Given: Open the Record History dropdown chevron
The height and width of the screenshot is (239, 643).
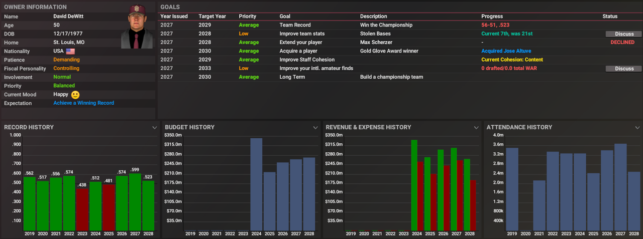Looking at the screenshot, I should pos(154,128).
